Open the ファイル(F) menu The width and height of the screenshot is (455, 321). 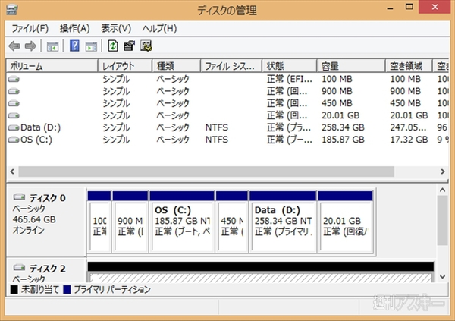pyautogui.click(x=30, y=29)
